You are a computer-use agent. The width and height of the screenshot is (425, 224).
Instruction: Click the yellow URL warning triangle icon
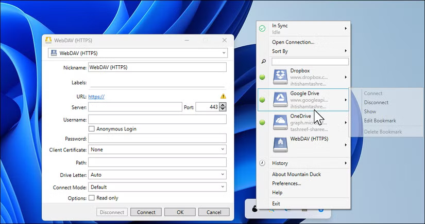coord(223,96)
